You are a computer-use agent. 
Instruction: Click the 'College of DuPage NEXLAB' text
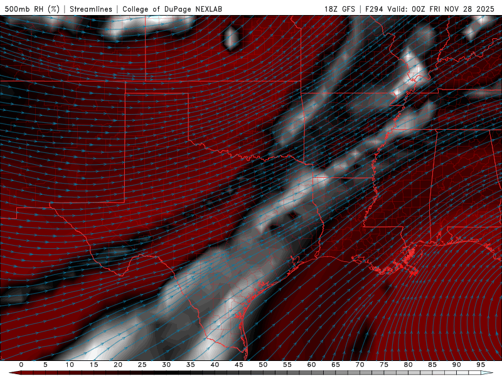pyautogui.click(x=172, y=9)
